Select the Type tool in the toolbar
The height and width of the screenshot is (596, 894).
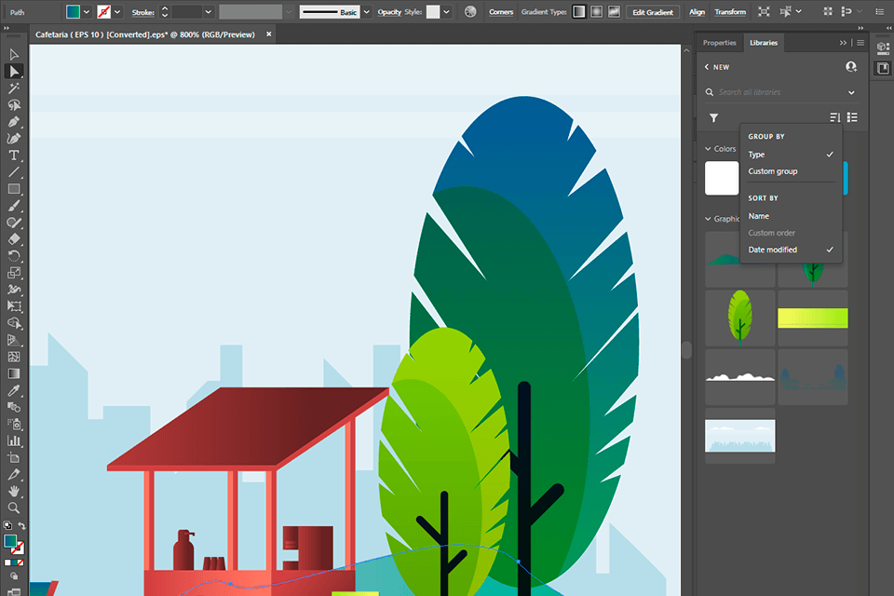(14, 156)
